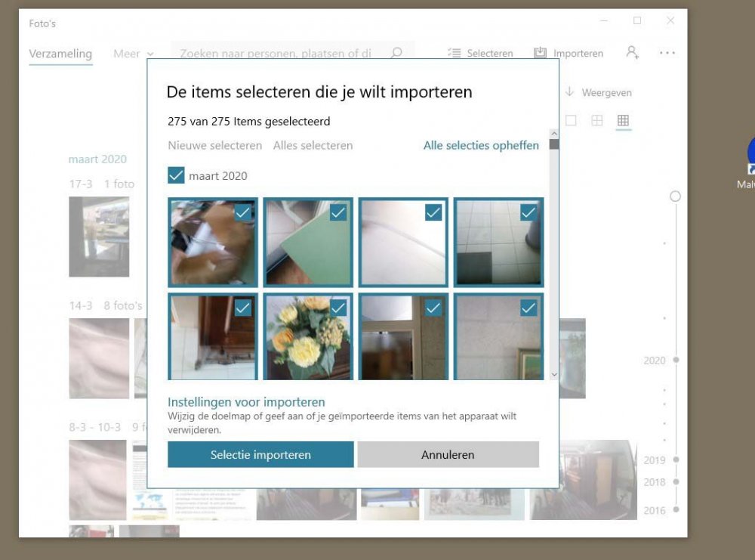The width and height of the screenshot is (755, 560).
Task: Uncheck the maart 2020 group checkbox
Action: [176, 175]
